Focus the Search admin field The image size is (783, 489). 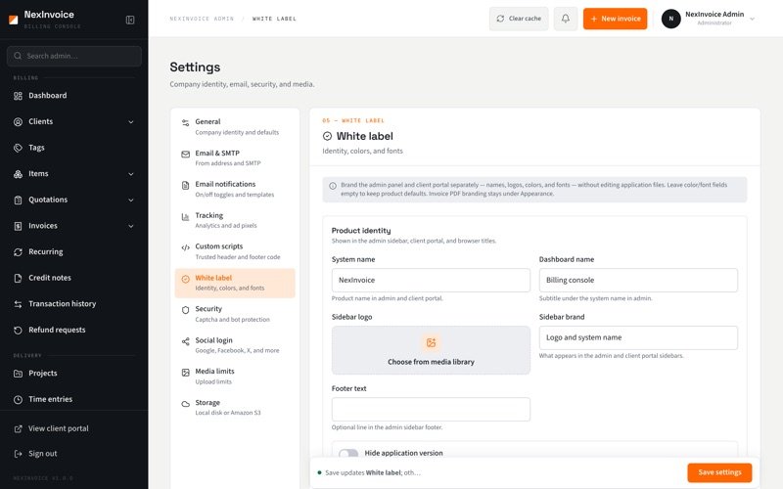click(x=74, y=56)
